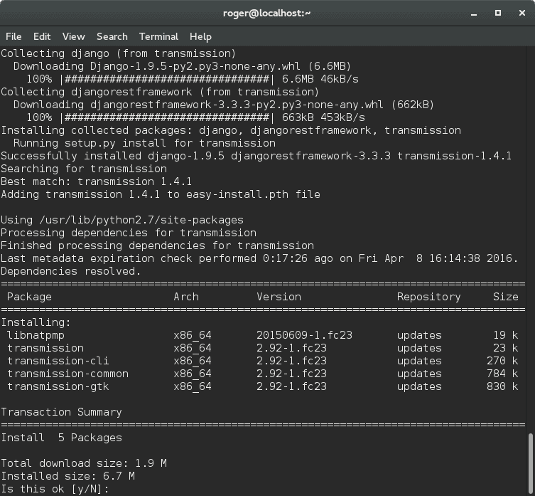Click the 'Installing collected packages' line
Image resolution: width=535 pixels, height=496 pixels.
tap(231, 130)
